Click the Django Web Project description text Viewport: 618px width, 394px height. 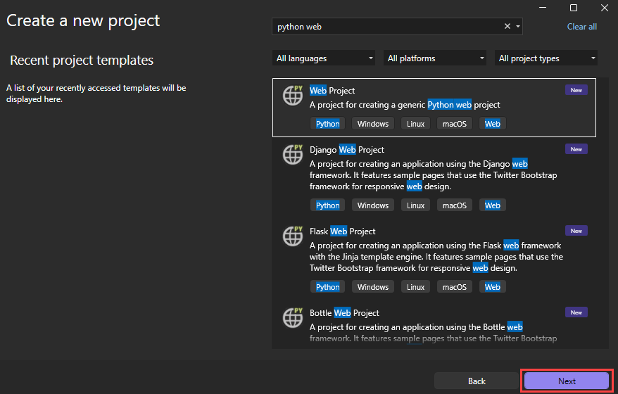[433, 175]
